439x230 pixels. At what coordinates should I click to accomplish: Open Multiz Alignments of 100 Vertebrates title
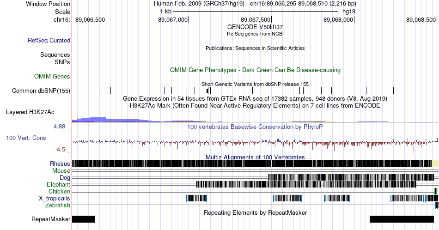(x=255, y=157)
